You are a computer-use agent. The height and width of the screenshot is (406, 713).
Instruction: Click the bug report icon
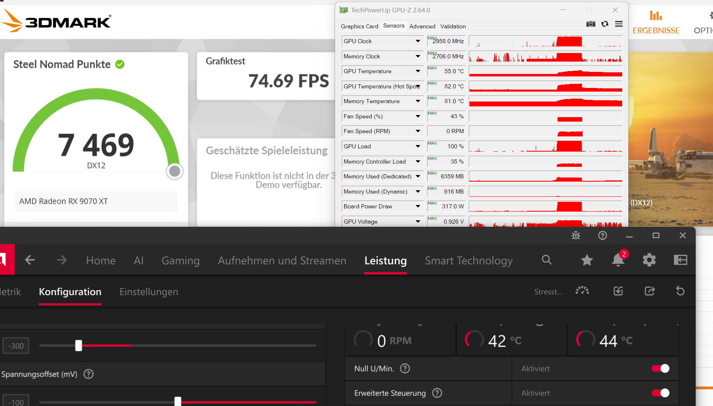pyautogui.click(x=576, y=235)
